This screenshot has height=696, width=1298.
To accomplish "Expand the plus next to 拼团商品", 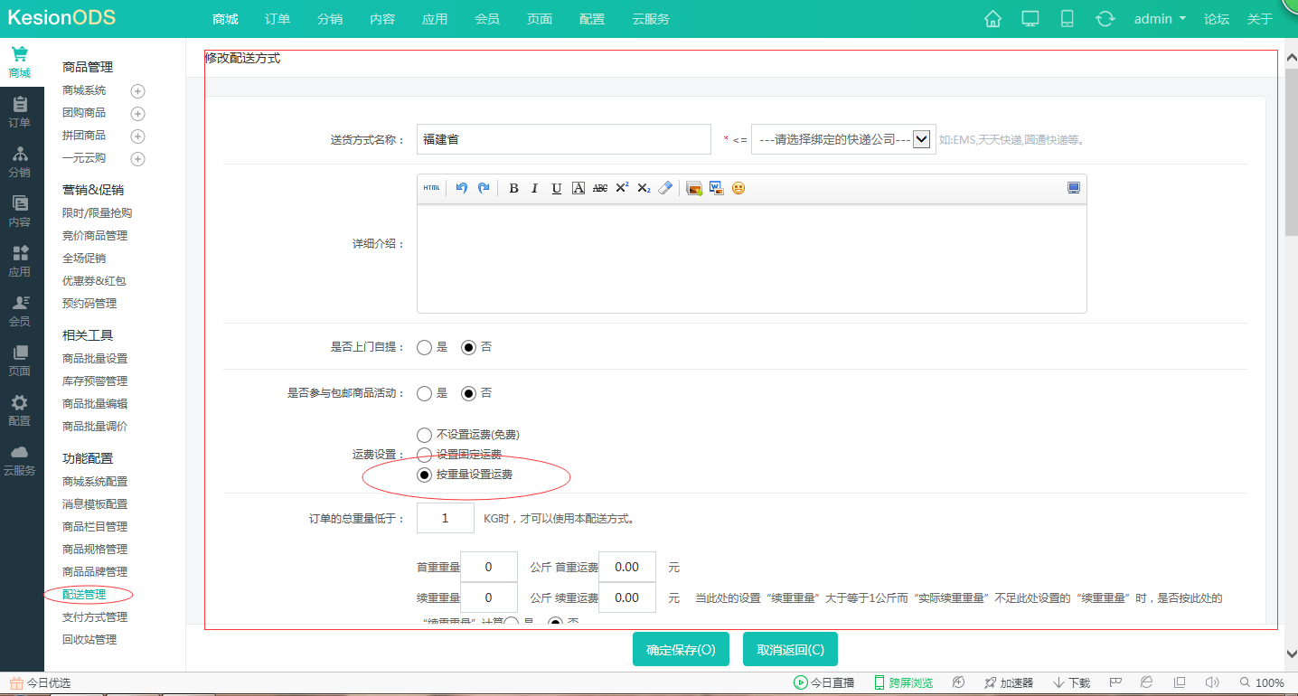I will click(x=137, y=136).
